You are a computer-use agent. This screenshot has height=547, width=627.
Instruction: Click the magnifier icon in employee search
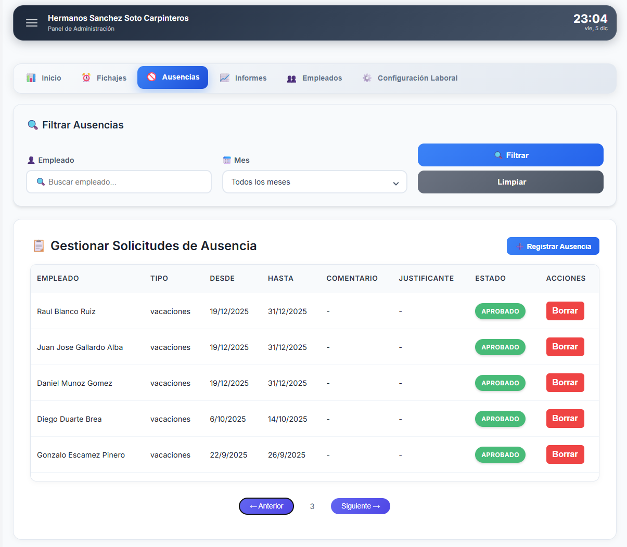point(41,182)
